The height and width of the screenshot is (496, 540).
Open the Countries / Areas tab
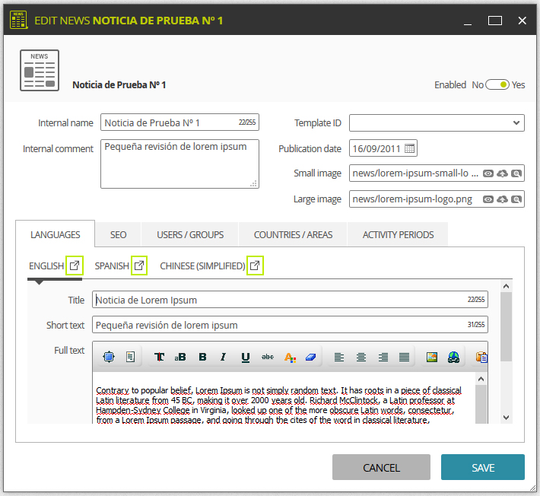293,234
